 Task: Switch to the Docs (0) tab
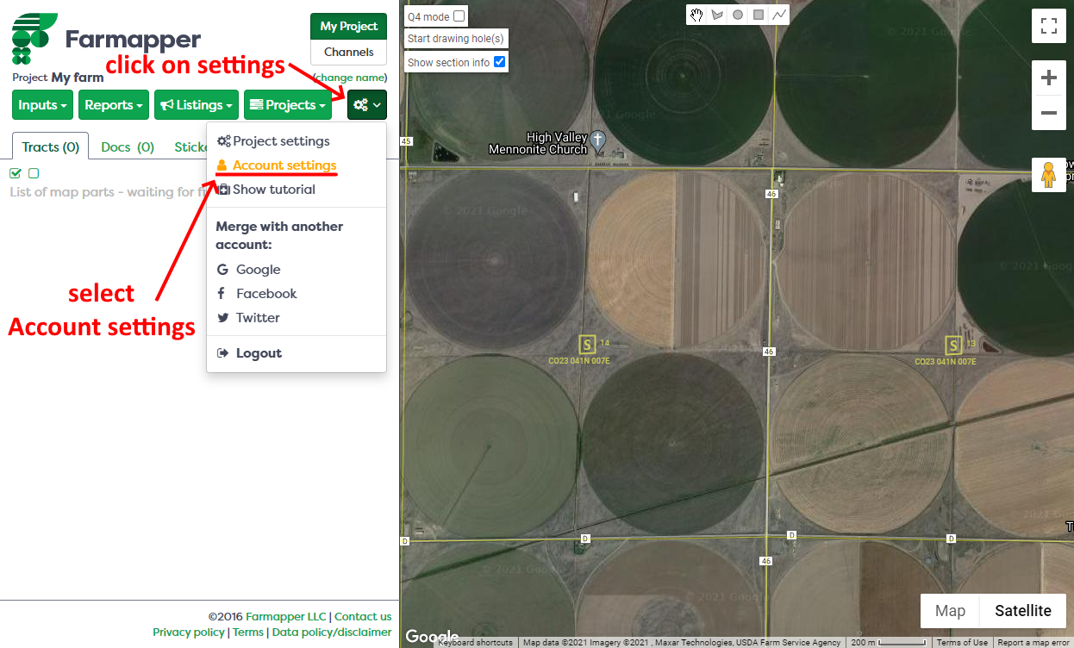[128, 147]
